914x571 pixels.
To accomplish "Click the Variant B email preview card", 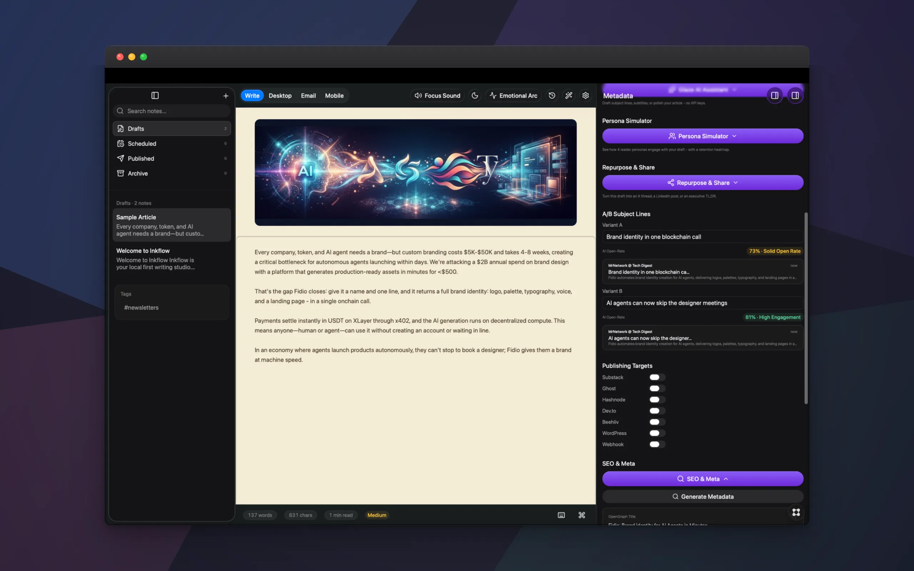I will pos(703,338).
